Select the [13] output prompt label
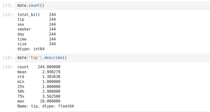The image size is (210, 112). click(x=8, y=15)
